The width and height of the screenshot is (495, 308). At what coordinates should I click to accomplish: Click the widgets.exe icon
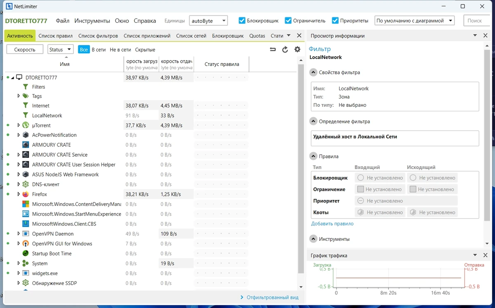(25, 273)
